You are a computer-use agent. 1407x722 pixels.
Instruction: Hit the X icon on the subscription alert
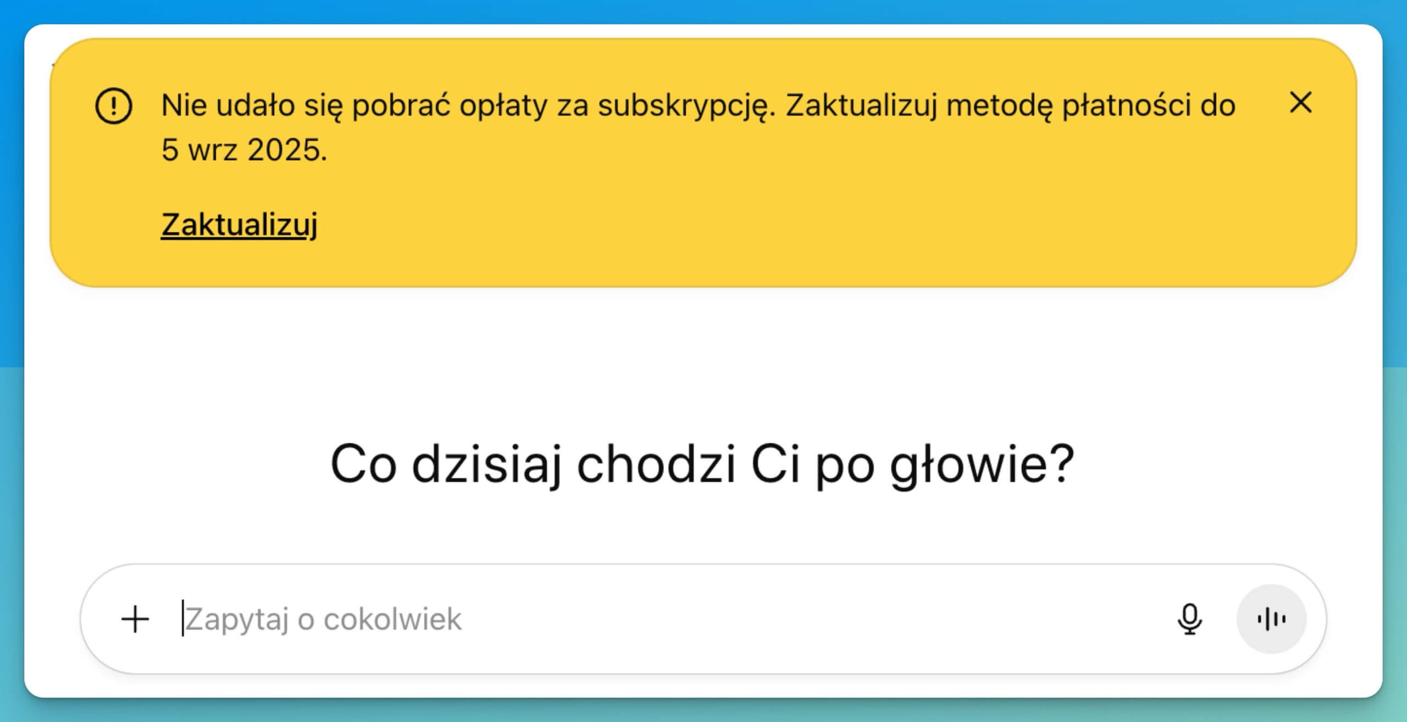(x=1300, y=103)
